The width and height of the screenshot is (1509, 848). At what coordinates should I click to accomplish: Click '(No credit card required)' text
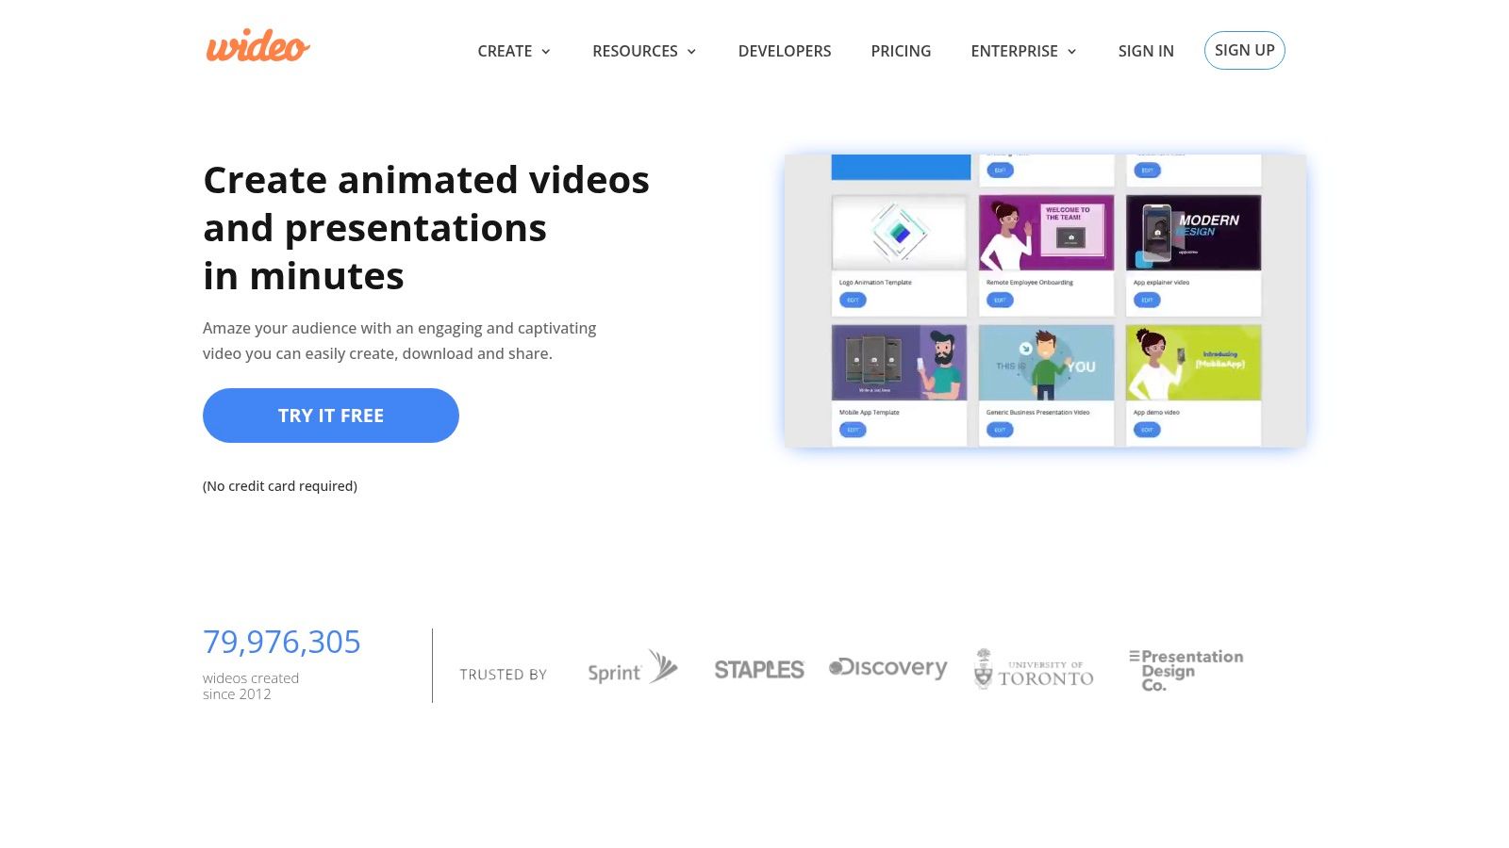[280, 486]
